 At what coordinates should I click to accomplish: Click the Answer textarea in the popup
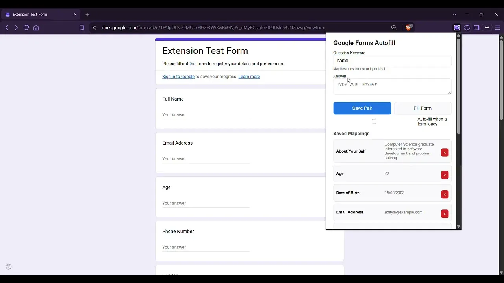coord(392,86)
